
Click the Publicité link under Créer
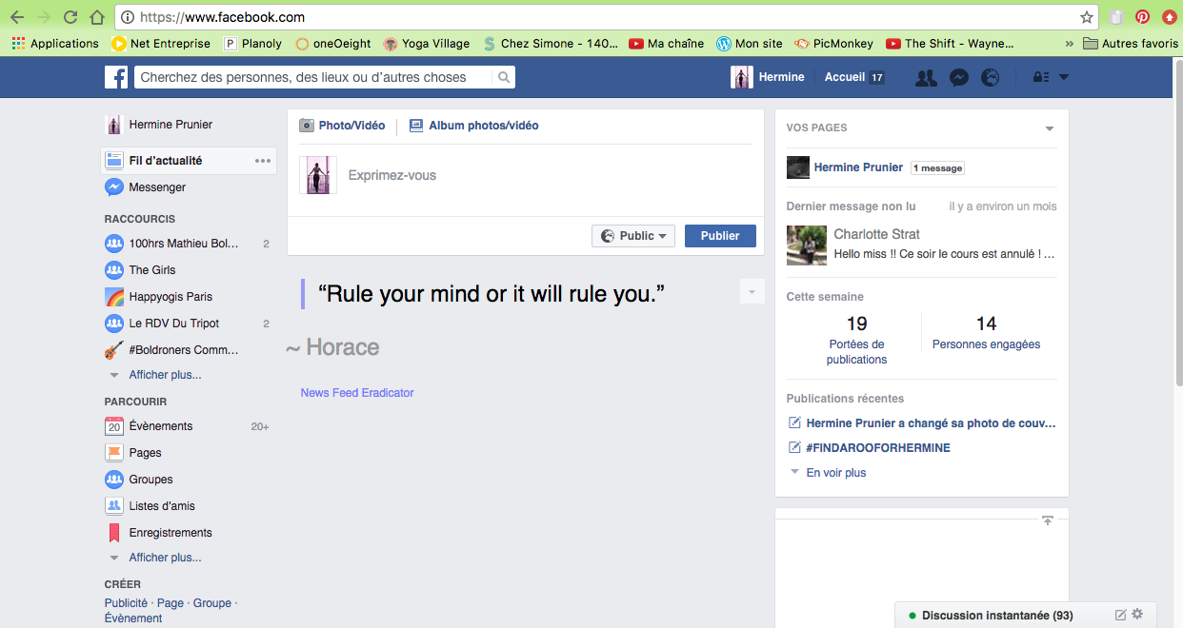pos(126,603)
